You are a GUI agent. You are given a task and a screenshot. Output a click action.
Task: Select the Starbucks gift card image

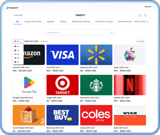click(96, 85)
